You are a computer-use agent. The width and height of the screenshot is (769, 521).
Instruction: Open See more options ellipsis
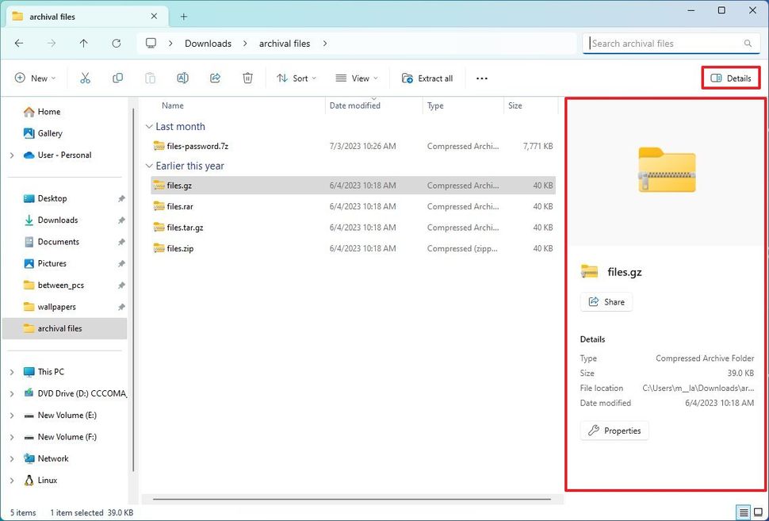click(481, 78)
